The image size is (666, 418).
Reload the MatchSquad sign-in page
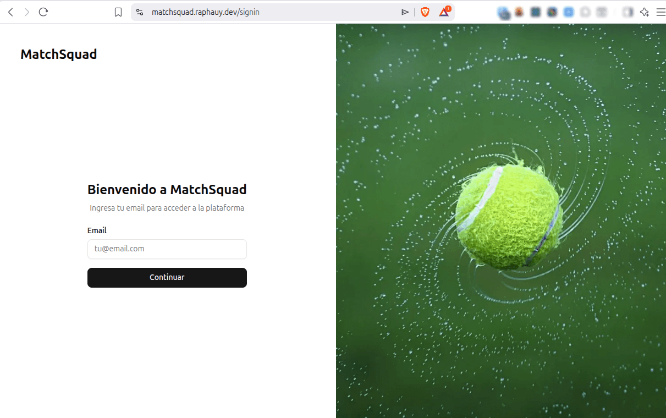tap(43, 12)
